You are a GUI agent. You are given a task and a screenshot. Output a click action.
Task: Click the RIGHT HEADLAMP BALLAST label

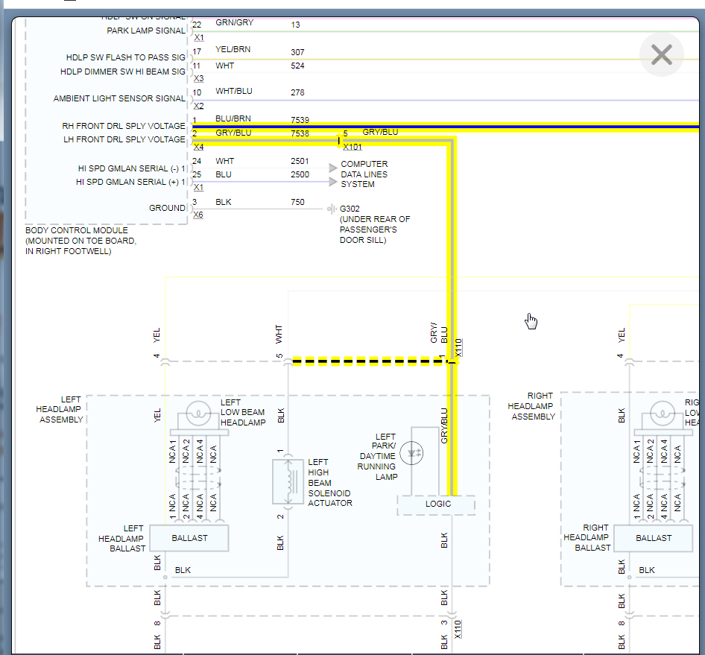[x=587, y=538]
